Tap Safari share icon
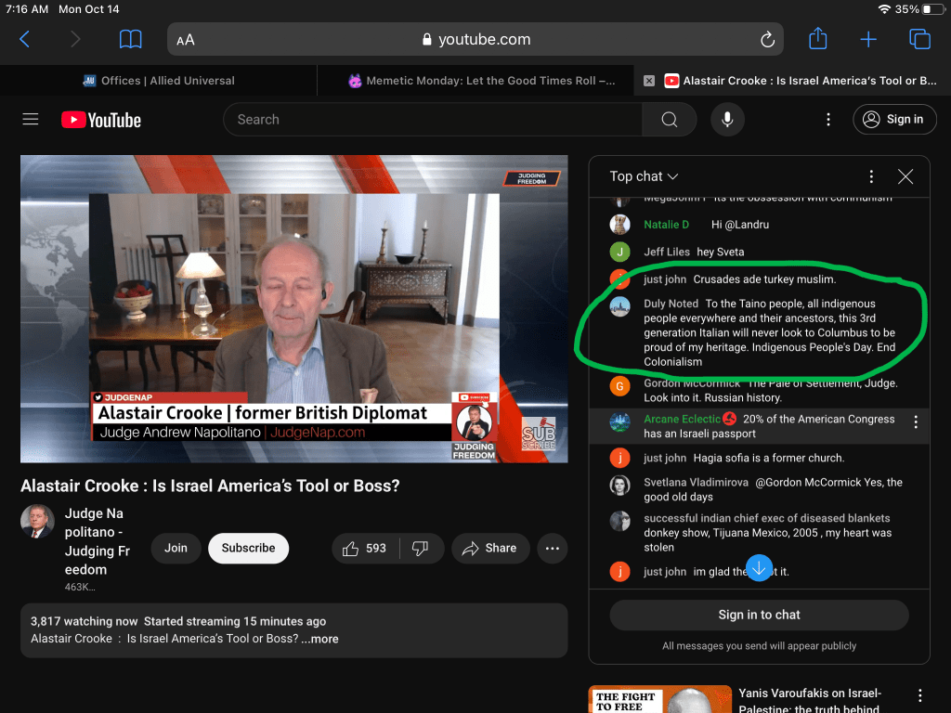 817,39
